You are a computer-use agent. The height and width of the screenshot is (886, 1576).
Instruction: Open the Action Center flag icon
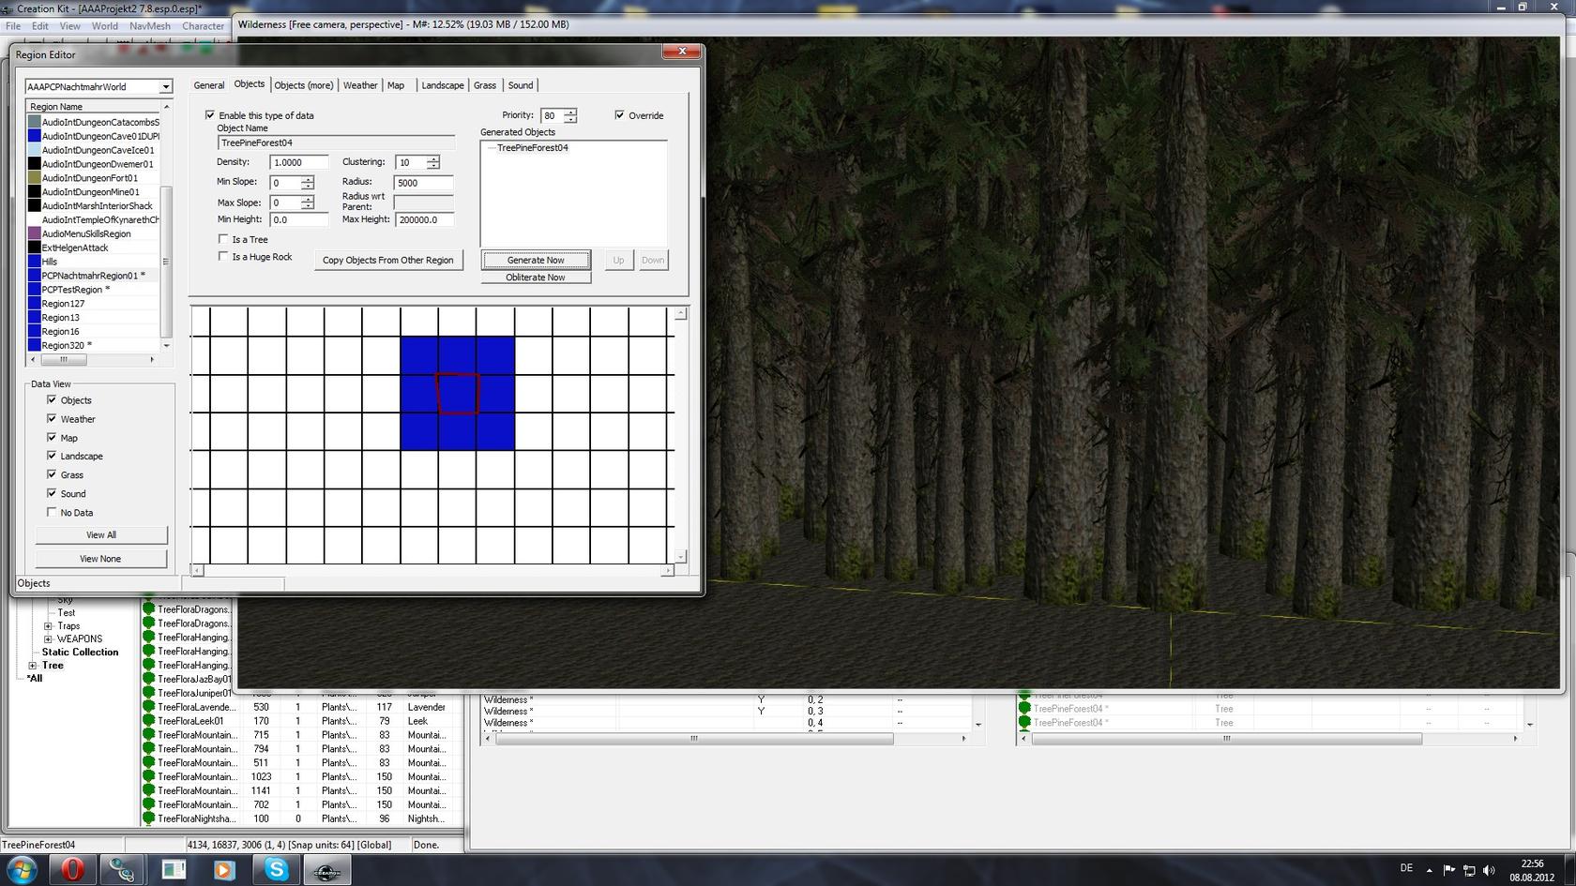[1448, 870]
